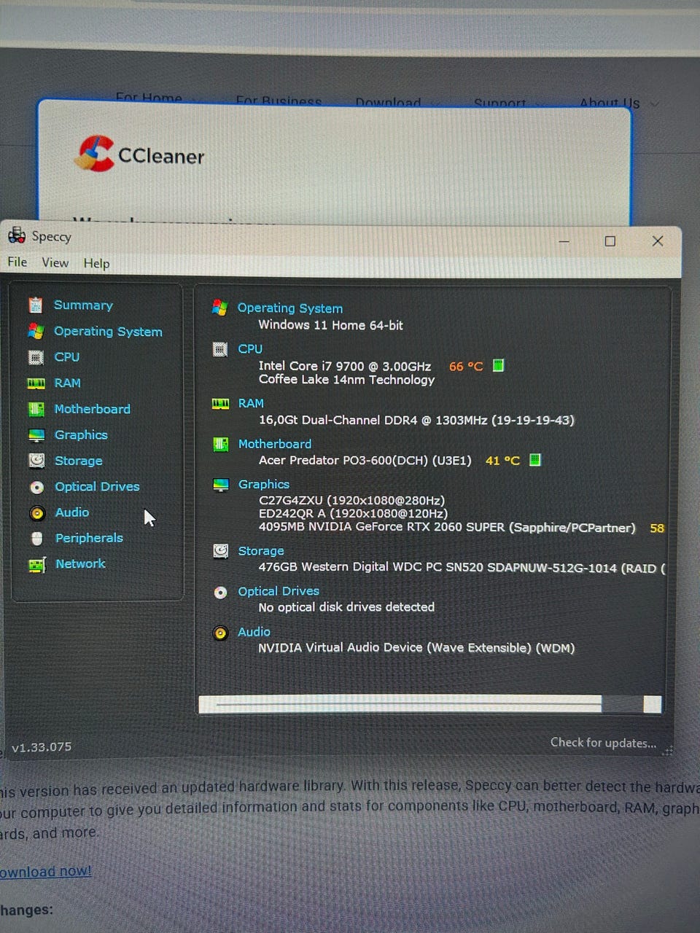Click the 16,0Gt Dual-Channel DDR4 line
Screen dimensions: 700x933
pos(416,420)
